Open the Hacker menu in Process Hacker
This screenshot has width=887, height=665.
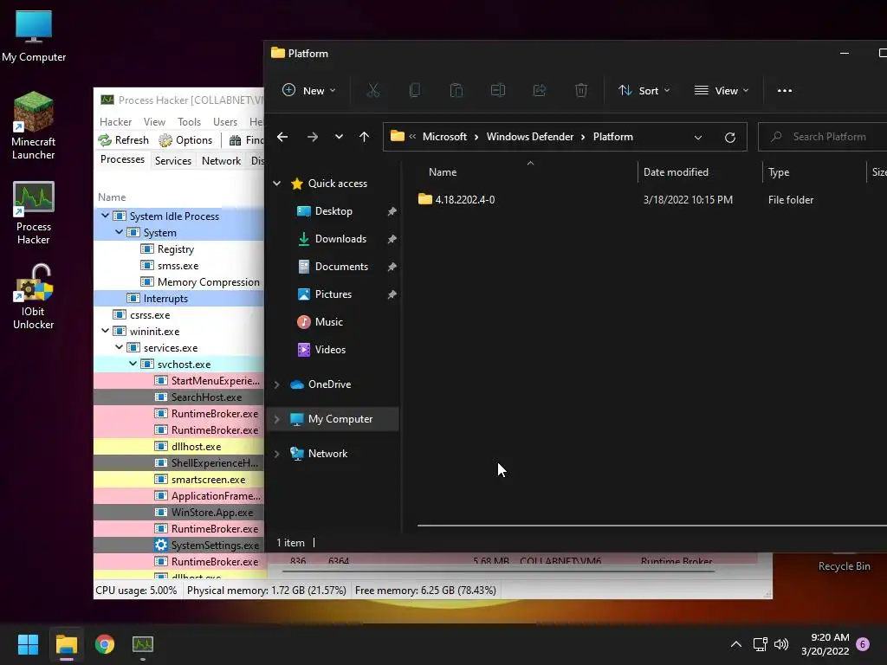pyautogui.click(x=115, y=121)
